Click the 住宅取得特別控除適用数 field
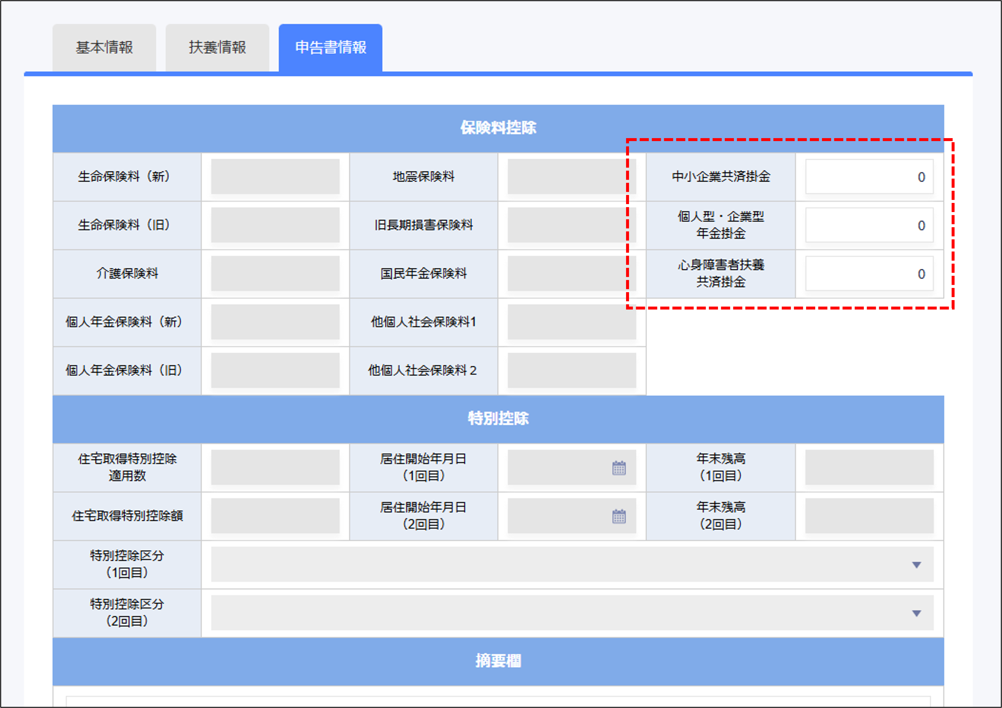The image size is (1002, 708). [275, 467]
